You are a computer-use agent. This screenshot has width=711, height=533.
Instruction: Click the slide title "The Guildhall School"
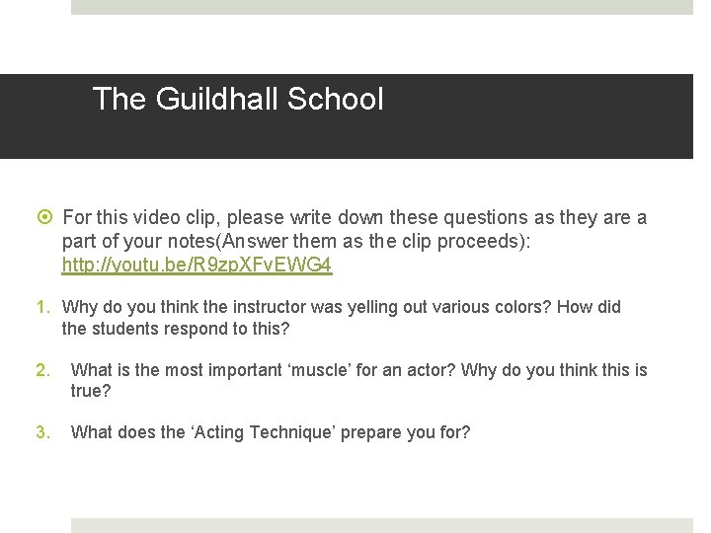[x=237, y=99]
